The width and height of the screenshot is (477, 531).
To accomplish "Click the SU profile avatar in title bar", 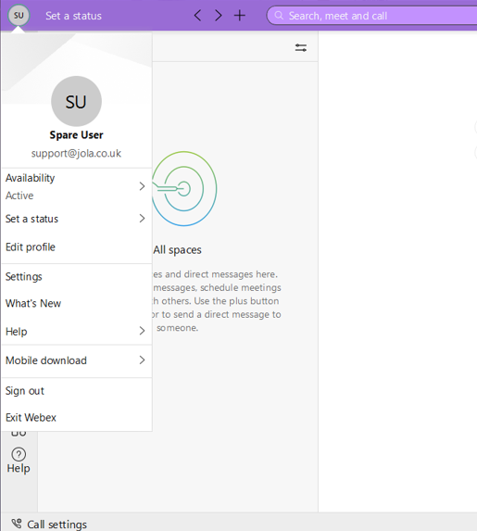I will point(19,15).
